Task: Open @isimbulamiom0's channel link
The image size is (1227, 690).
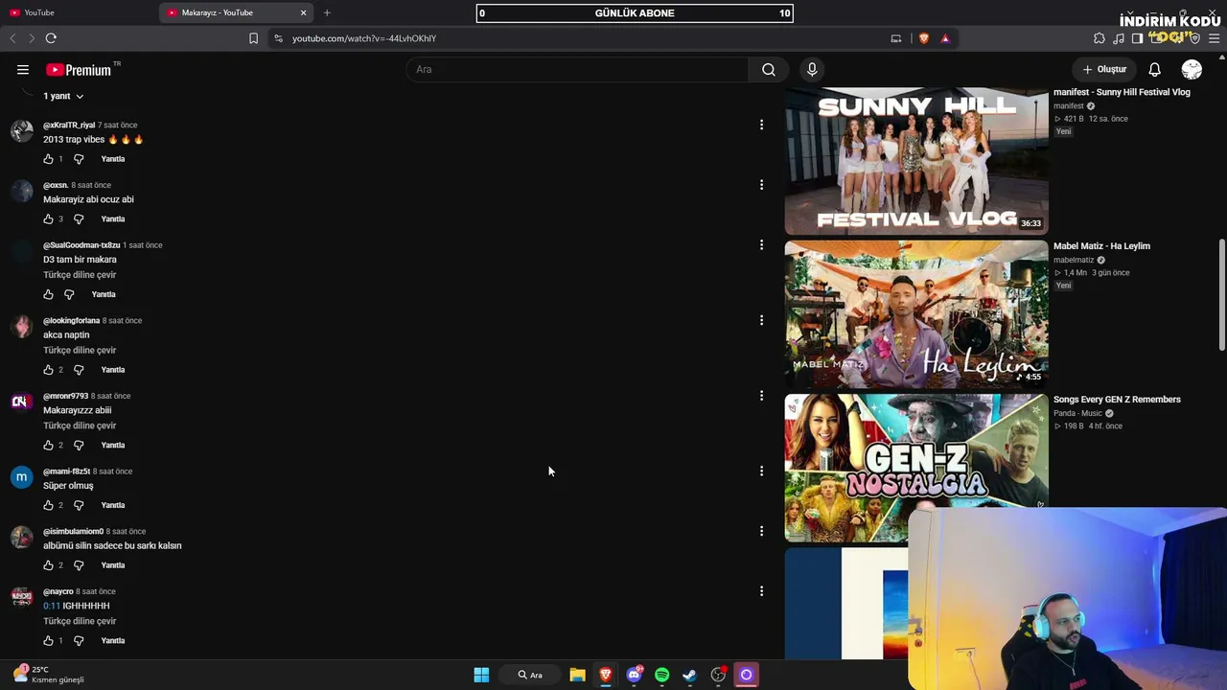Action: (73, 532)
